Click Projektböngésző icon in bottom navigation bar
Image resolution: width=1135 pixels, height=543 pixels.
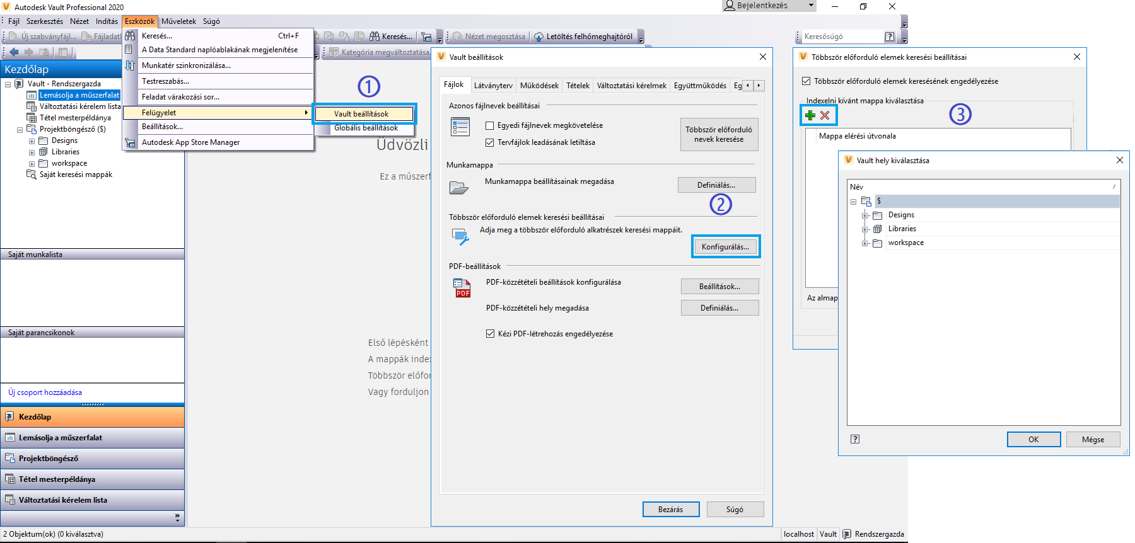(10, 459)
